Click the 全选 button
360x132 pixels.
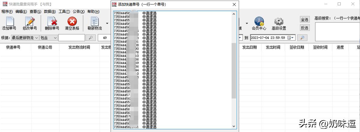pos(304,19)
